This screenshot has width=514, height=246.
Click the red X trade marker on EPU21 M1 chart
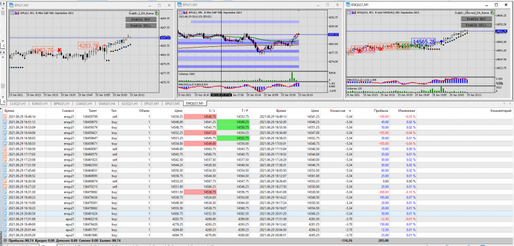coord(59,50)
